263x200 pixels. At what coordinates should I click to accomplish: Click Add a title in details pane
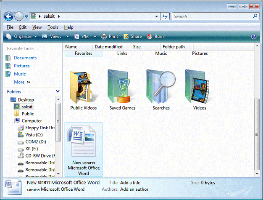[130, 183]
